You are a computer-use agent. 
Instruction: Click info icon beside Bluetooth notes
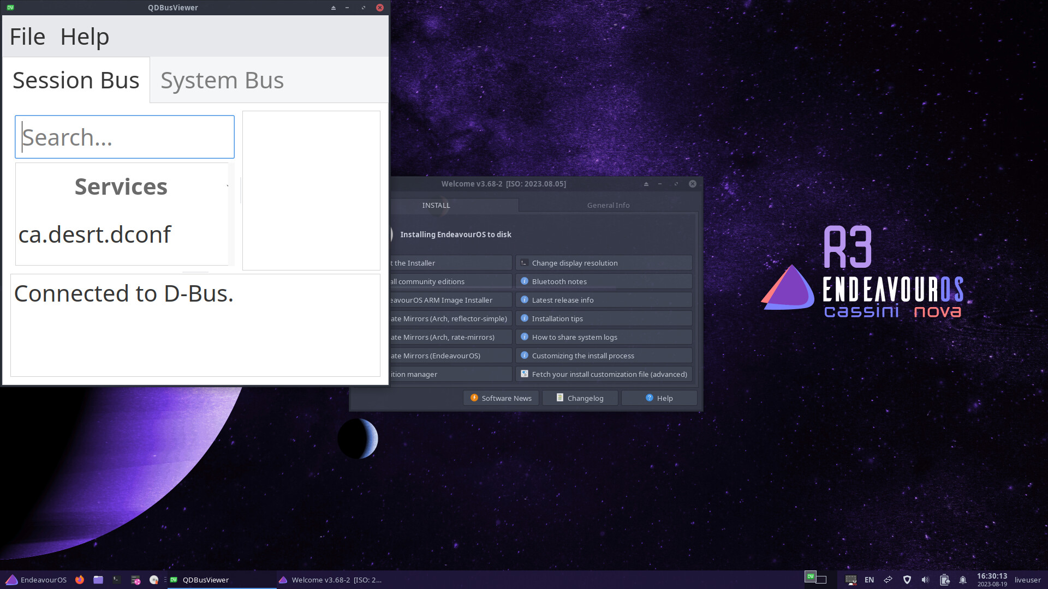tap(524, 281)
